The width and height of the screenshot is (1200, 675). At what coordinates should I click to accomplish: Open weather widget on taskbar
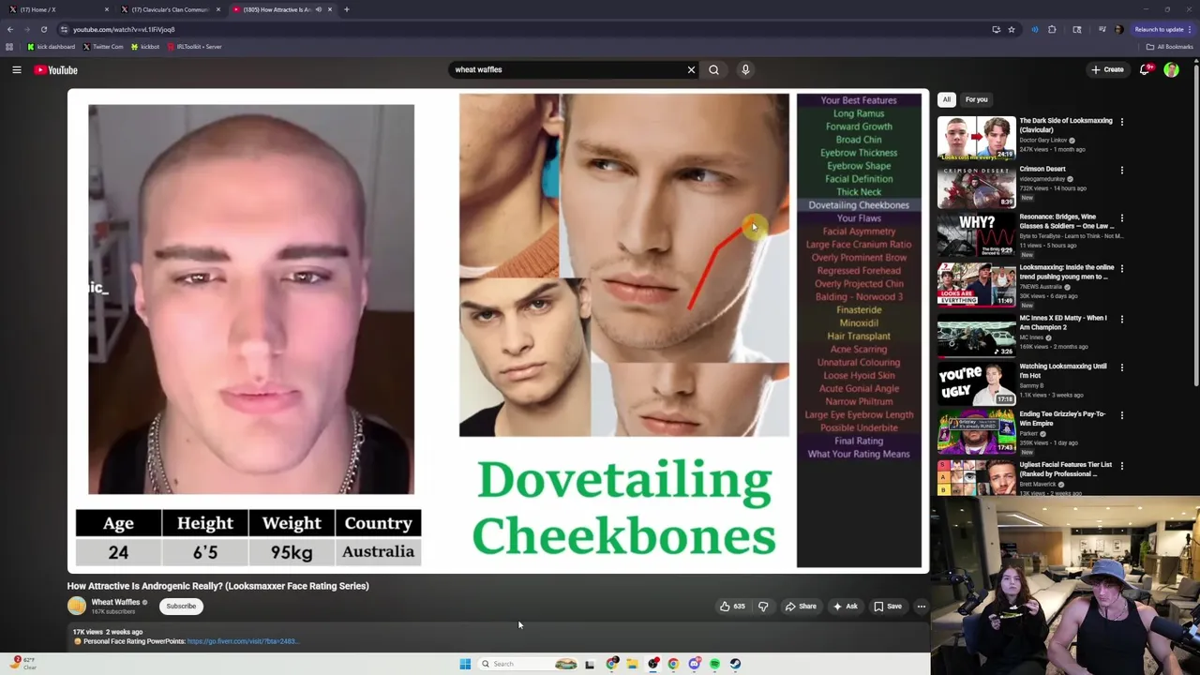click(25, 663)
